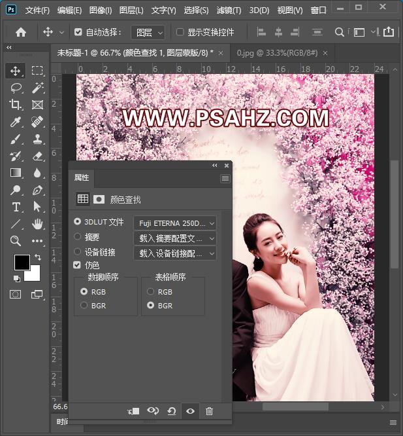The image size is (403, 436).
Task: Open the extra tools ellipsis menu
Action: [37, 241]
